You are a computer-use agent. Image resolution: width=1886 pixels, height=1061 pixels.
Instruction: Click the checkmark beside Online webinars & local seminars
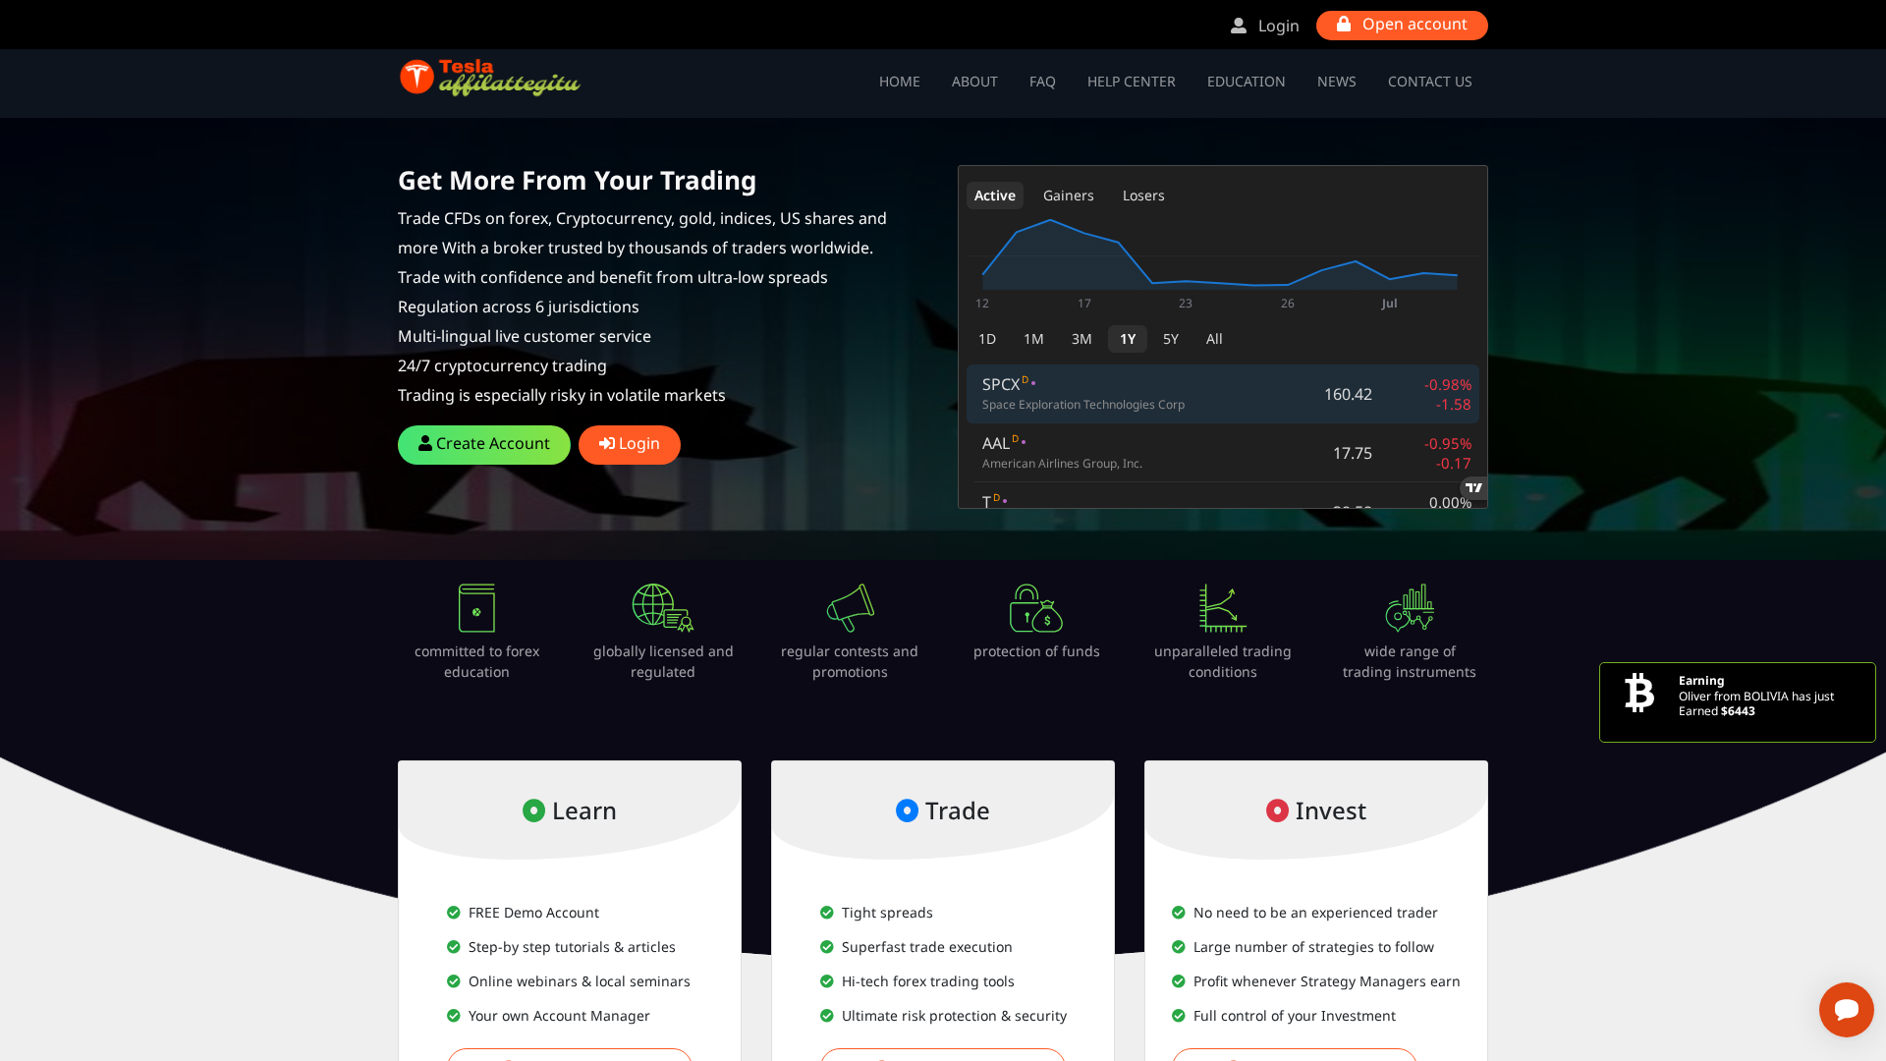pos(454,981)
